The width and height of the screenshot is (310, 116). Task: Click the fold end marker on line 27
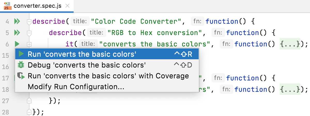click(29, 101)
